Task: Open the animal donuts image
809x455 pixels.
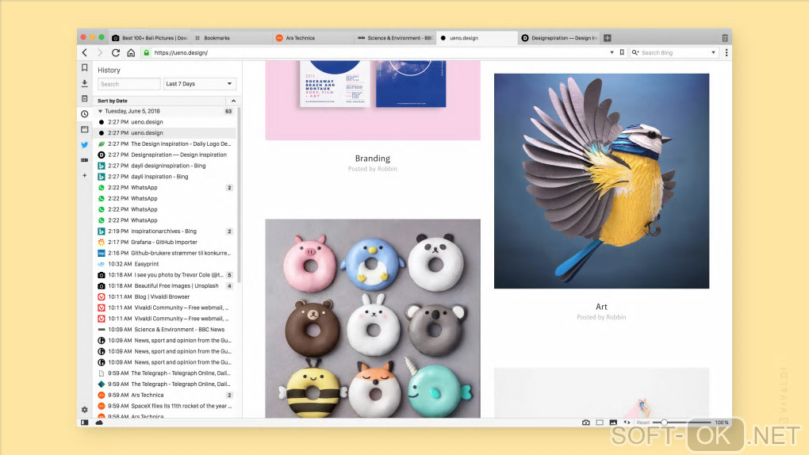Action: [x=373, y=319]
